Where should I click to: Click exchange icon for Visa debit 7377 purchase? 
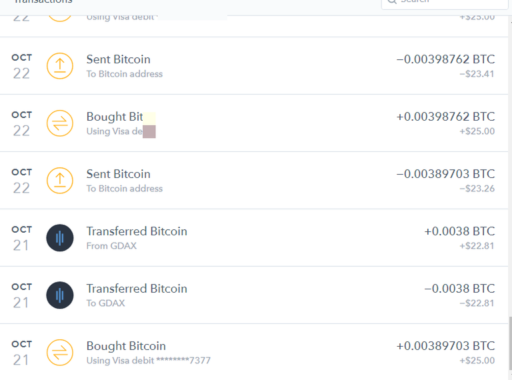pos(60,353)
